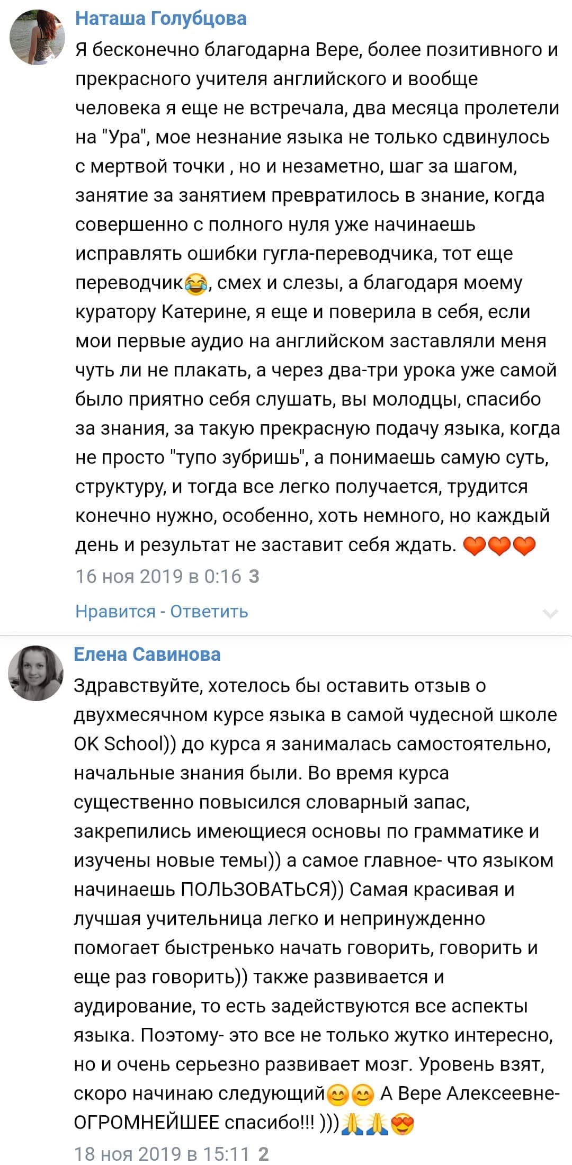Viewport: 572px width, 1165px height.
Task: Click the first orange heart emoji
Action: pyautogui.click(x=475, y=545)
